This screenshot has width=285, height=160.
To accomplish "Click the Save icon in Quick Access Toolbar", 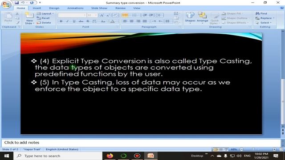I will tap(17, 3).
